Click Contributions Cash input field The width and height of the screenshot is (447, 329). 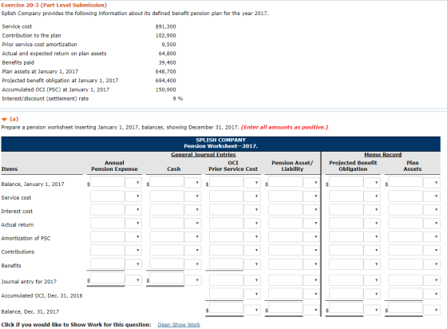(x=167, y=250)
